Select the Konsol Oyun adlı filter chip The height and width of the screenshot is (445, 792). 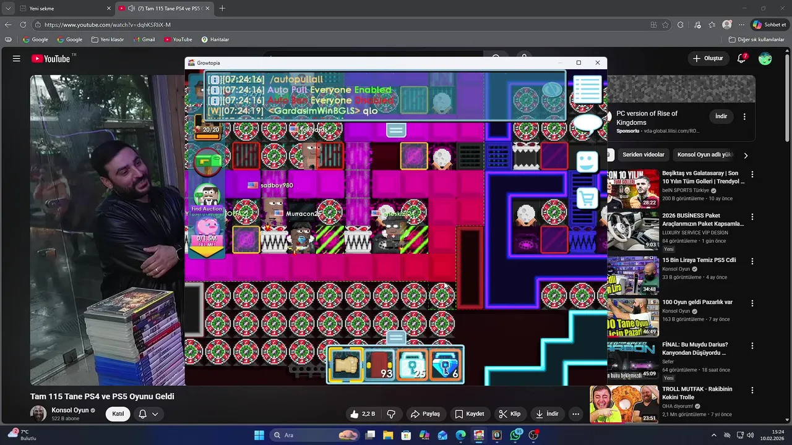(x=705, y=155)
